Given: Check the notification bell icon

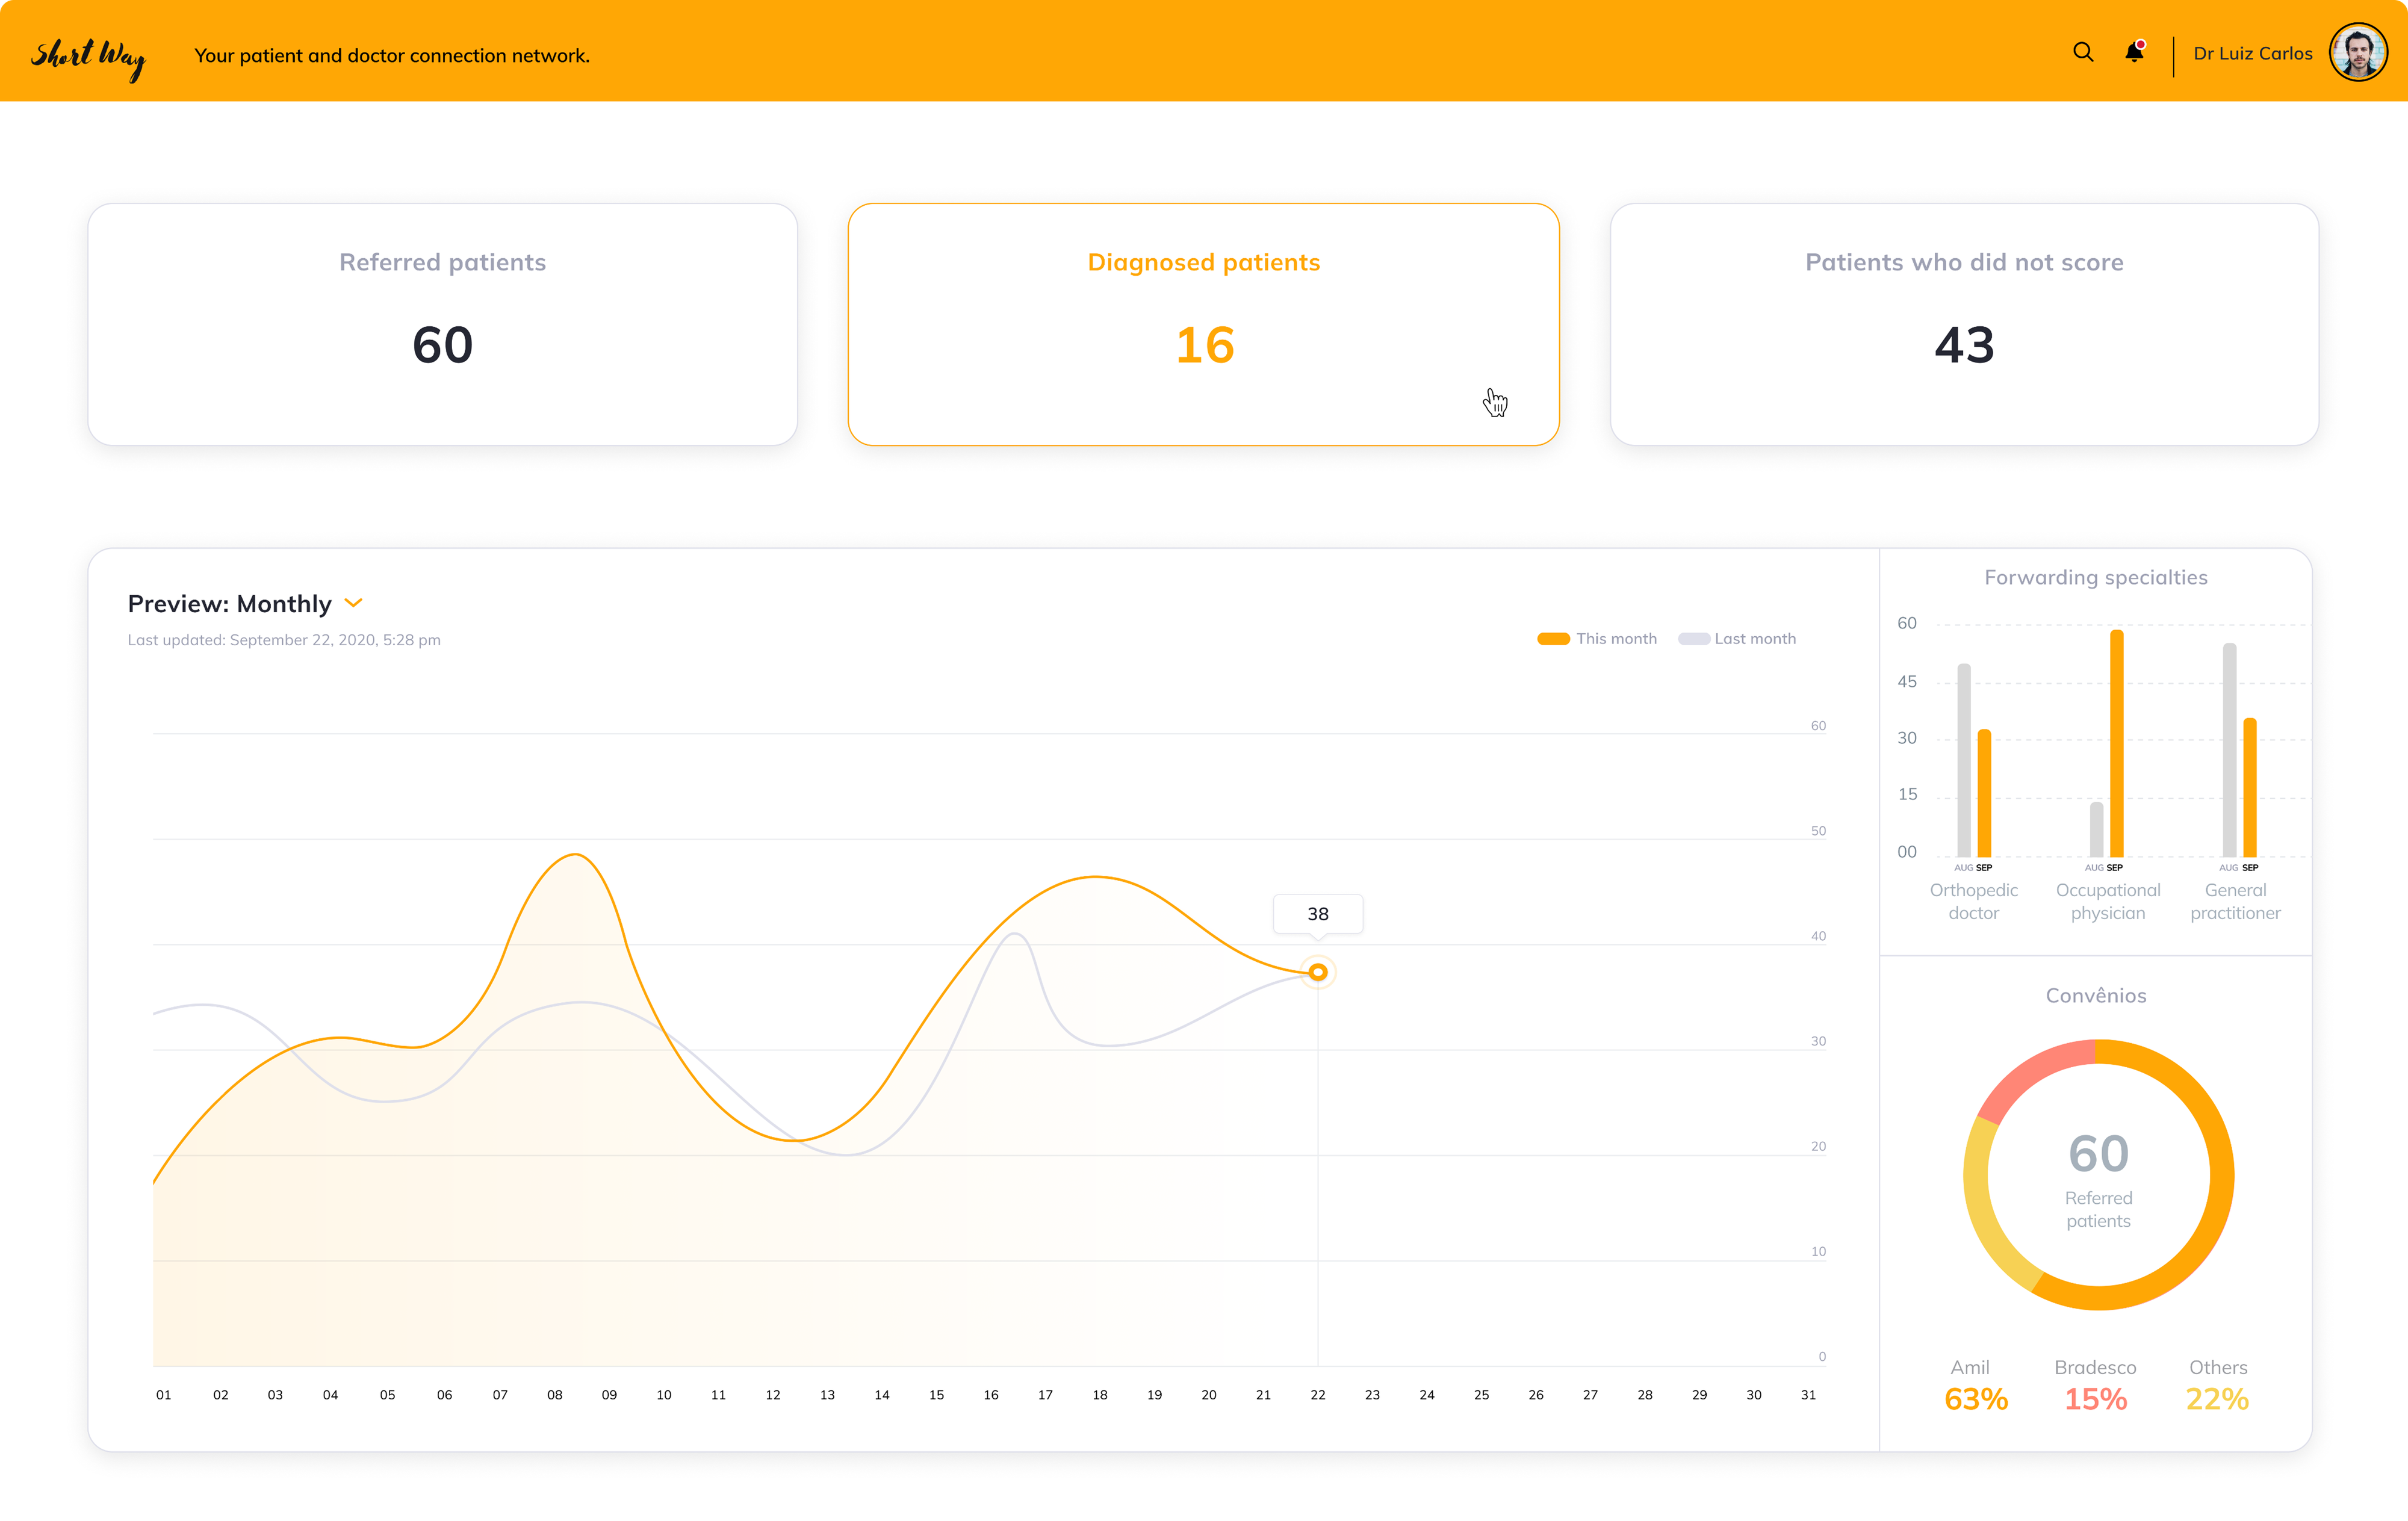Looking at the screenshot, I should coord(2134,52).
